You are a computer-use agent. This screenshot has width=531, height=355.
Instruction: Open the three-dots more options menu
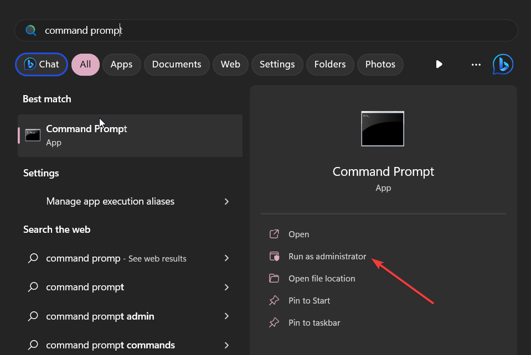[476, 65]
